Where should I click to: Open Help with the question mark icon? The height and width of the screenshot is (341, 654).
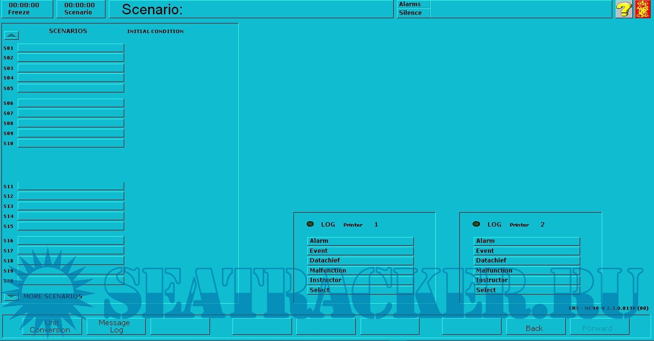pos(623,9)
